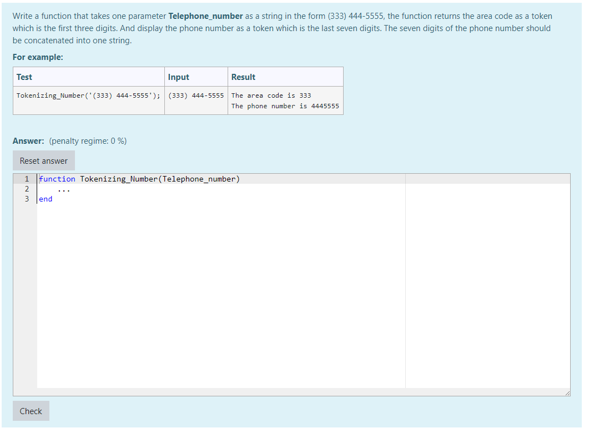
Task: Click the 'The phone number is 4445555' result text
Action: pyautogui.click(x=284, y=106)
